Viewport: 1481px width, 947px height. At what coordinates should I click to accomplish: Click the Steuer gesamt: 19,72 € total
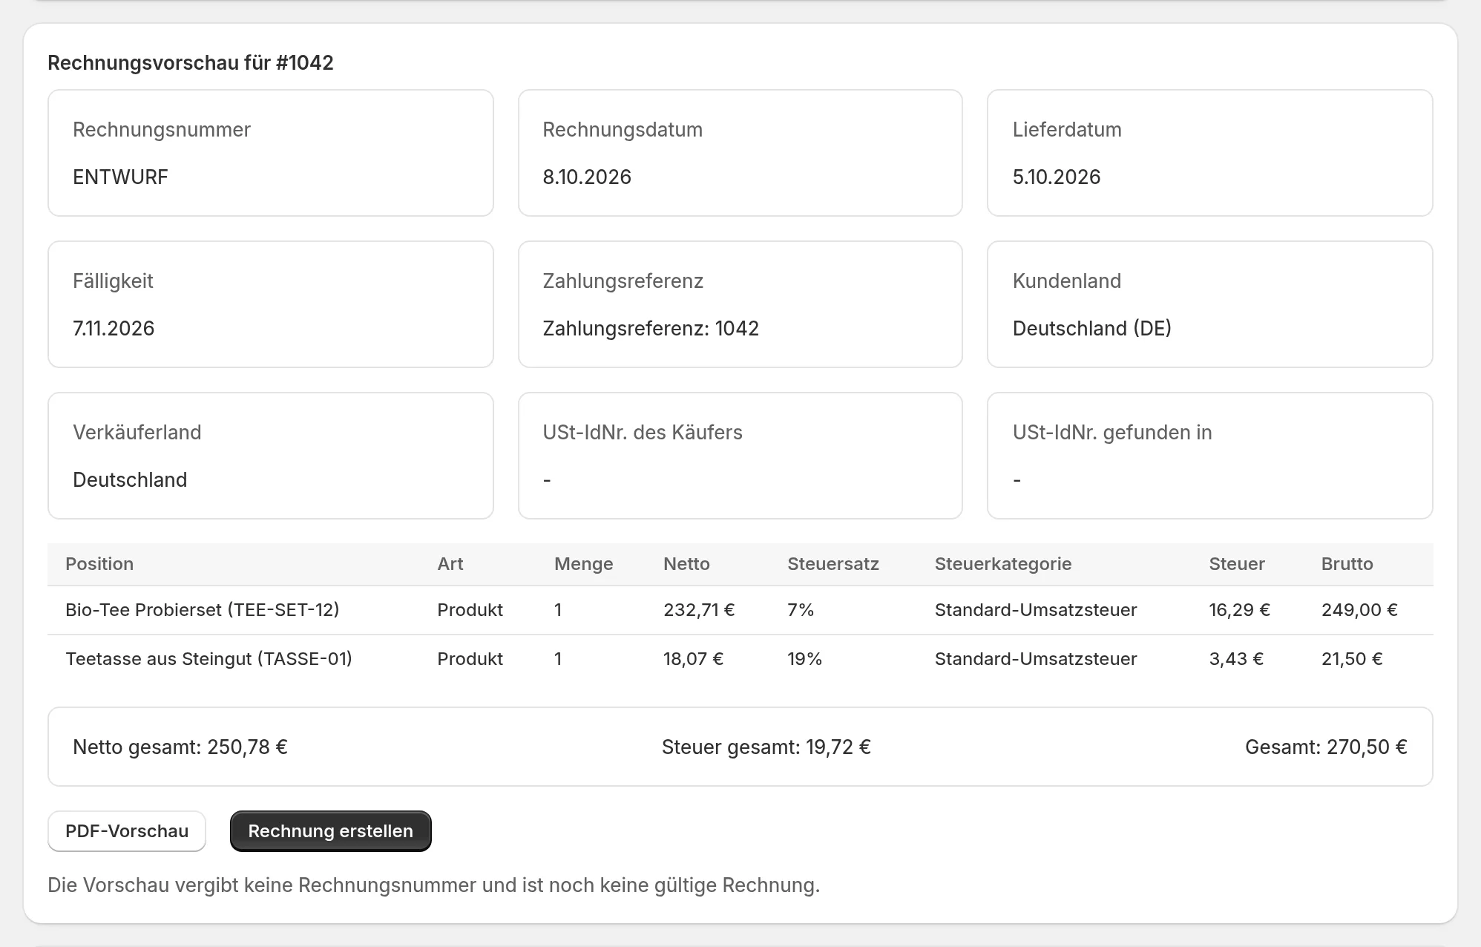pyautogui.click(x=766, y=747)
